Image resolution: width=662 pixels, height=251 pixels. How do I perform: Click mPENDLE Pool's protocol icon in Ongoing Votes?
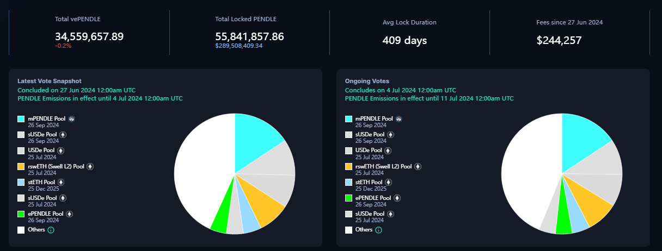tap(400, 118)
